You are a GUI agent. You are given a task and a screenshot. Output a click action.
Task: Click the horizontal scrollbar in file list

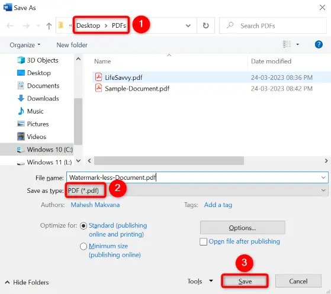[169, 161]
